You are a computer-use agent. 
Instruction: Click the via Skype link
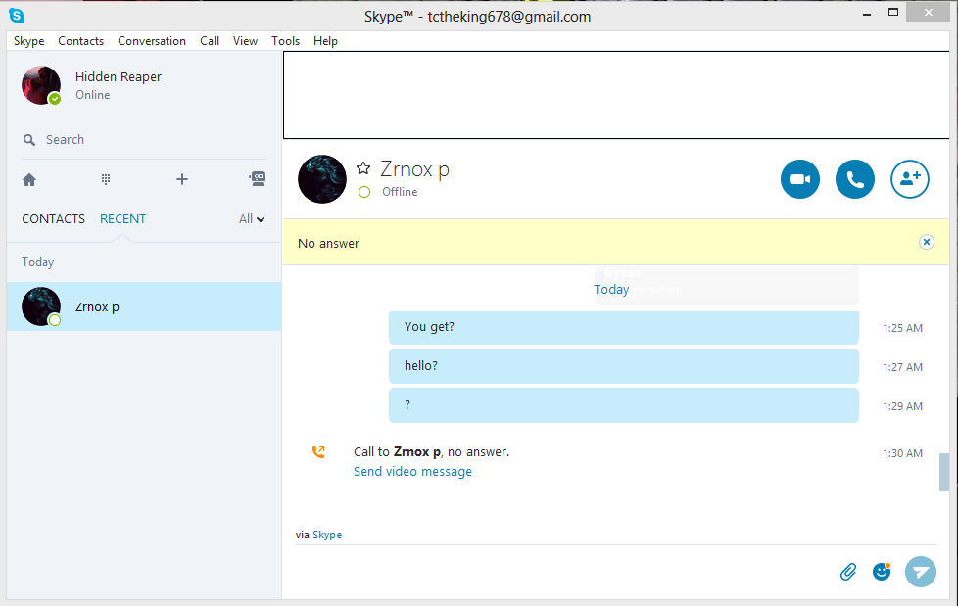(327, 535)
